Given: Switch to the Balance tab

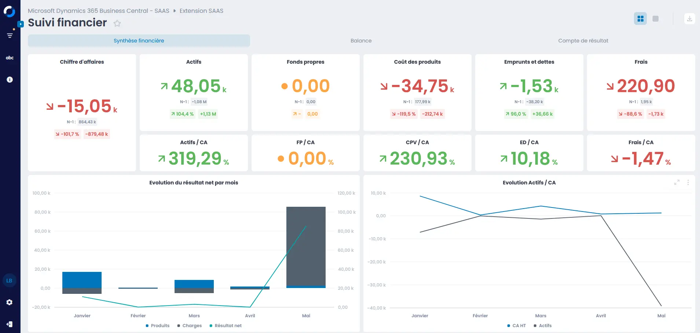Looking at the screenshot, I should tap(361, 41).
